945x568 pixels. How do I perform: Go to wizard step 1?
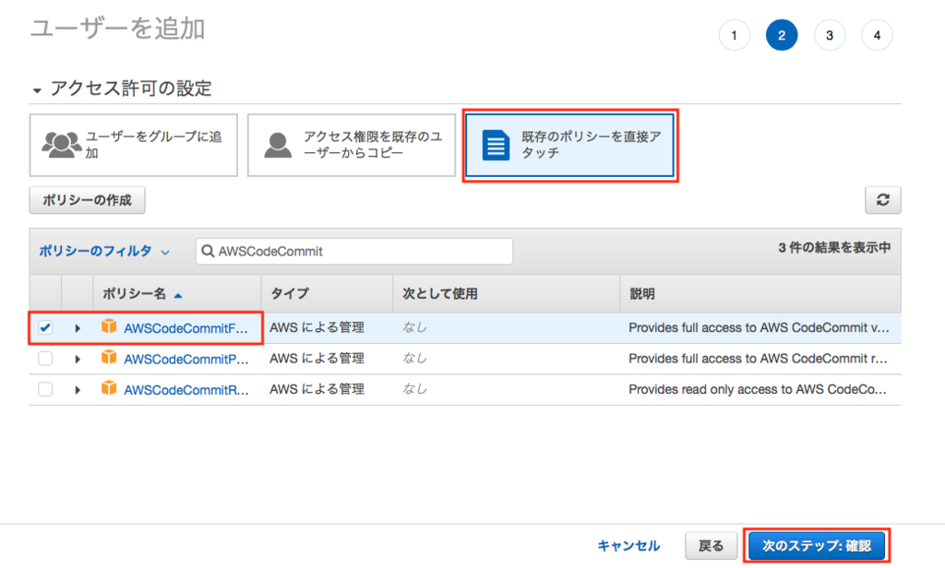[x=734, y=36]
